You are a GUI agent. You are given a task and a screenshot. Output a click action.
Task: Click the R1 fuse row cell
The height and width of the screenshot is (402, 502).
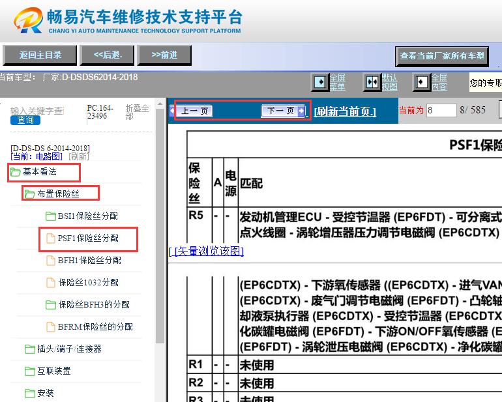click(x=196, y=364)
